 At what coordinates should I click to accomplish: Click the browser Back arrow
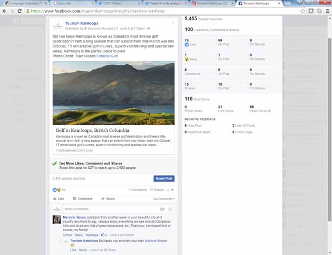click(x=4, y=11)
